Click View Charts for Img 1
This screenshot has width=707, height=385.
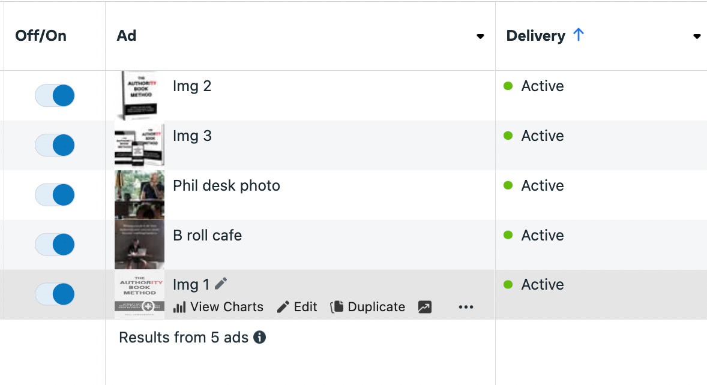[x=218, y=307]
